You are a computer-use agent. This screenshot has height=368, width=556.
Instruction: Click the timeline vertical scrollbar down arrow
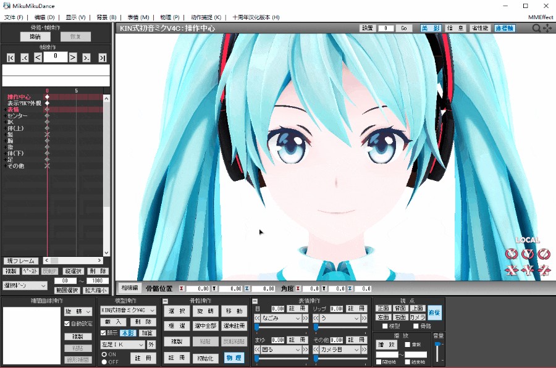click(106, 253)
